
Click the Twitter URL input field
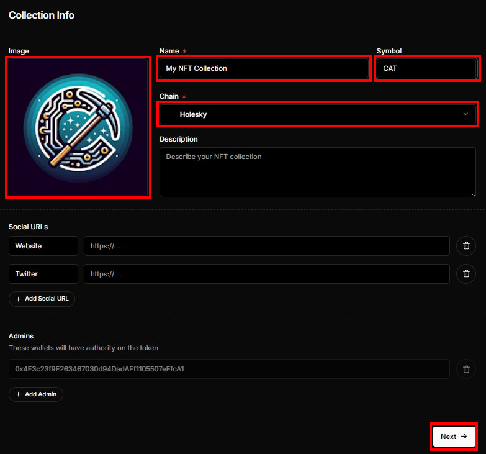[266, 274]
